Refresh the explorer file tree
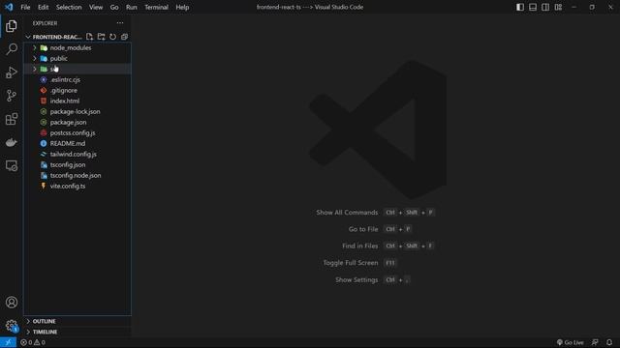Screen dimensions: 620x348 click(112, 37)
